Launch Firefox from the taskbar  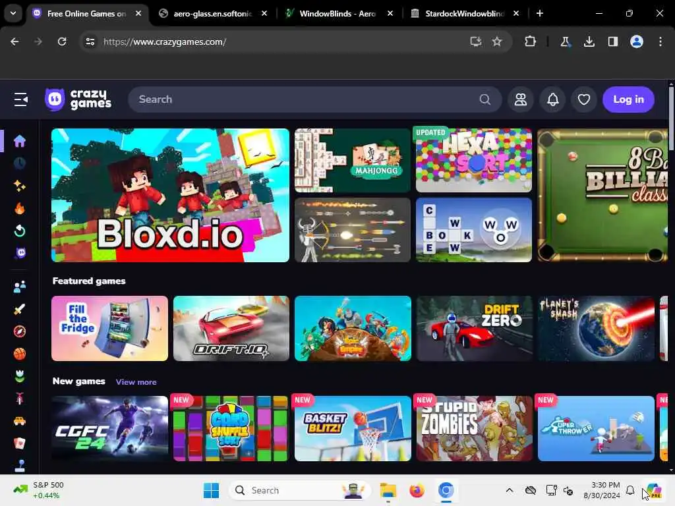coord(417,490)
